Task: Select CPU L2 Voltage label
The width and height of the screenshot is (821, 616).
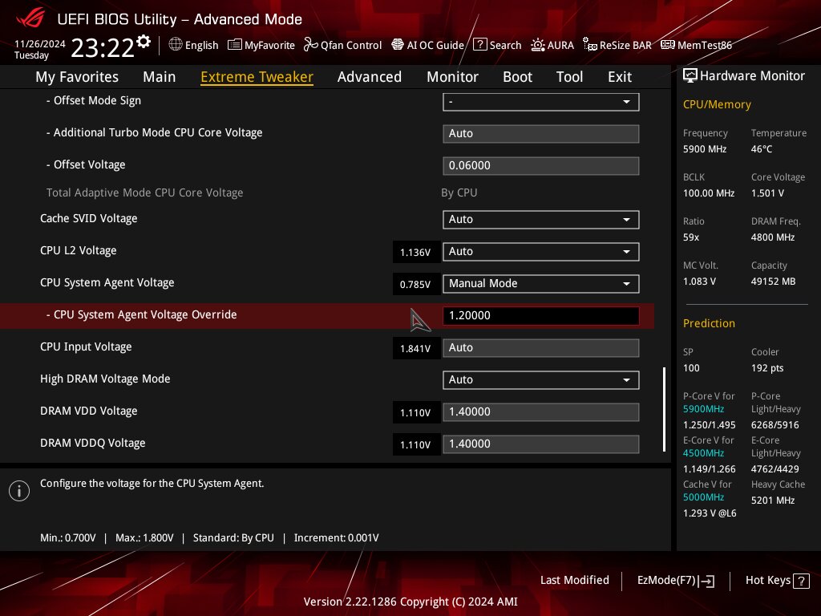Action: click(x=78, y=250)
